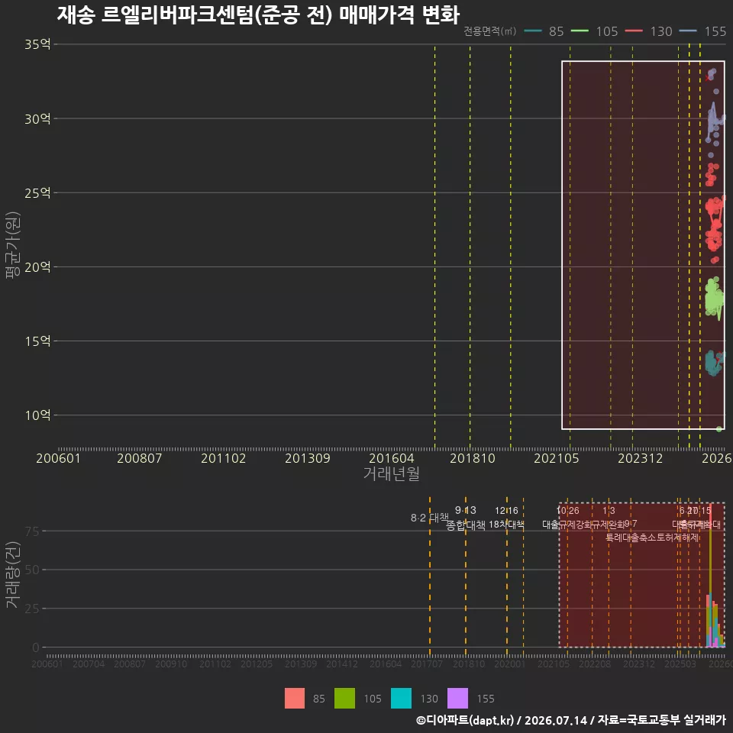Click 201205 on the volume chart x-axis
733x733 pixels.
click(257, 664)
